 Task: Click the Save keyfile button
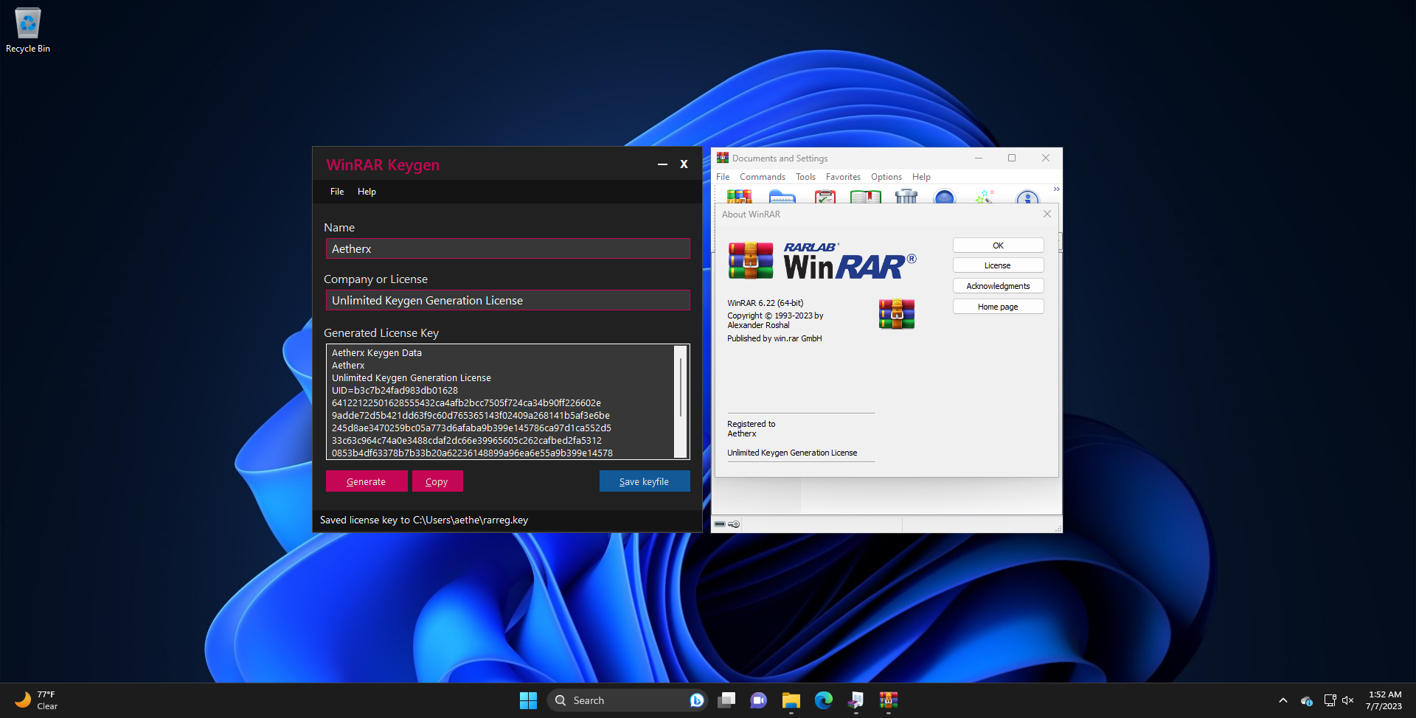[645, 481]
